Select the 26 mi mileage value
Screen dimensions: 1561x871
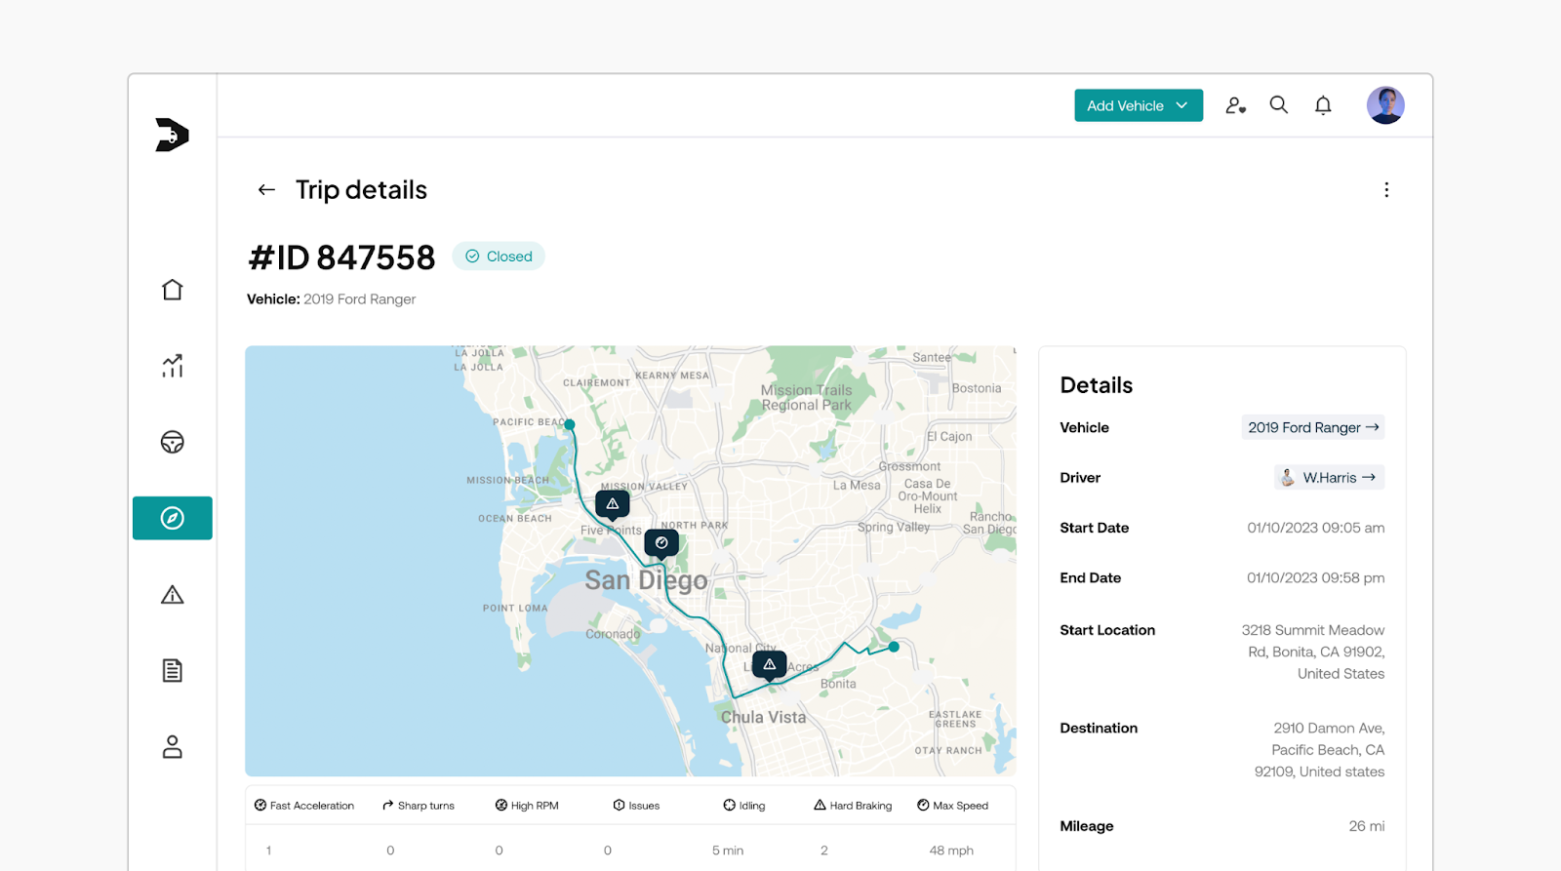coord(1367,826)
